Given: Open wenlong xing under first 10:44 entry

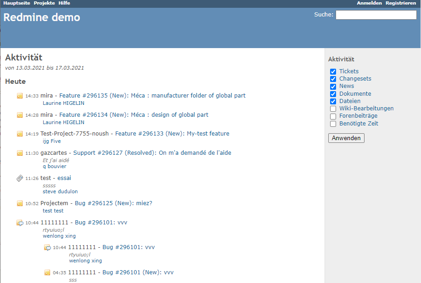Looking at the screenshot, I should (59, 236).
